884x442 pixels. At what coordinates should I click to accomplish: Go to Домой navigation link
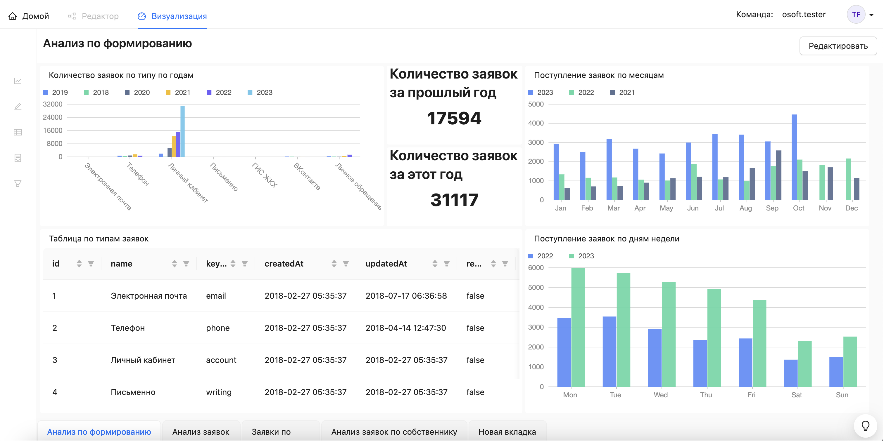(29, 16)
